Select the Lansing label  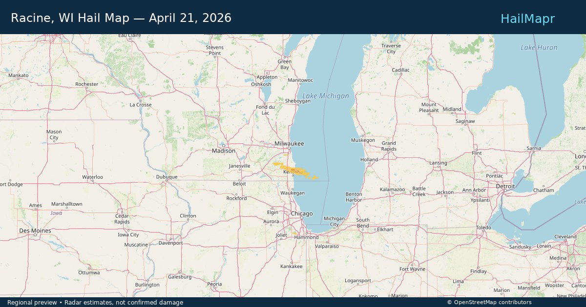(x=438, y=163)
